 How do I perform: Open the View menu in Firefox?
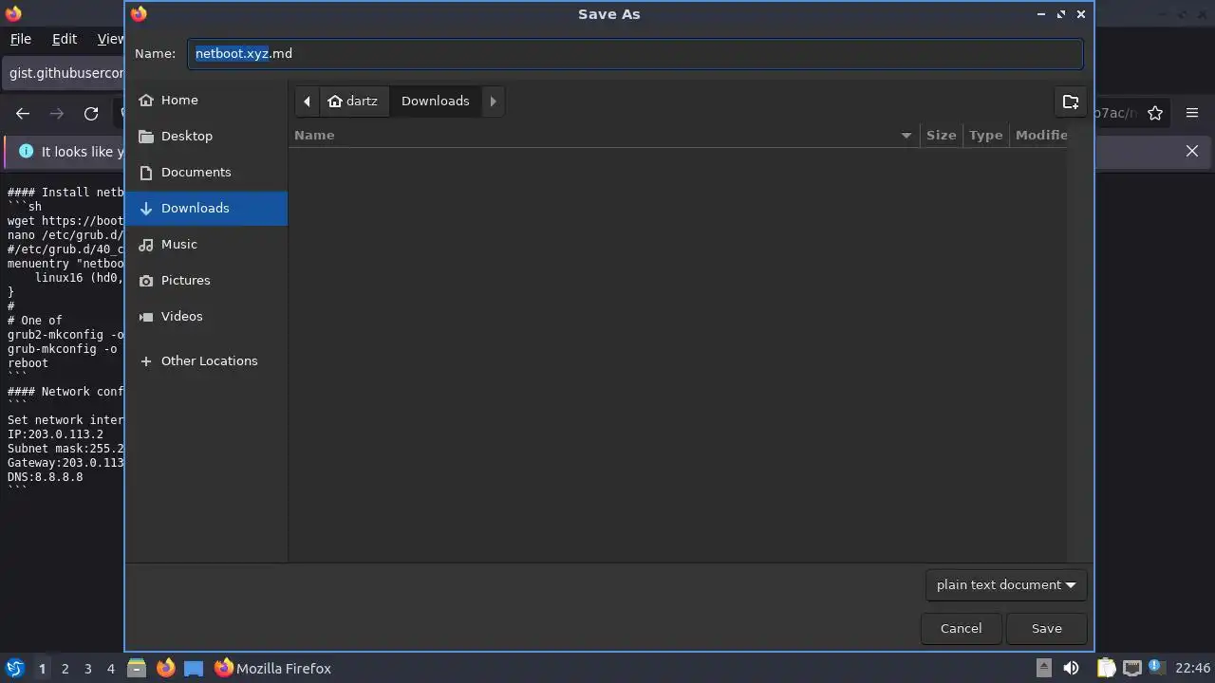click(110, 39)
